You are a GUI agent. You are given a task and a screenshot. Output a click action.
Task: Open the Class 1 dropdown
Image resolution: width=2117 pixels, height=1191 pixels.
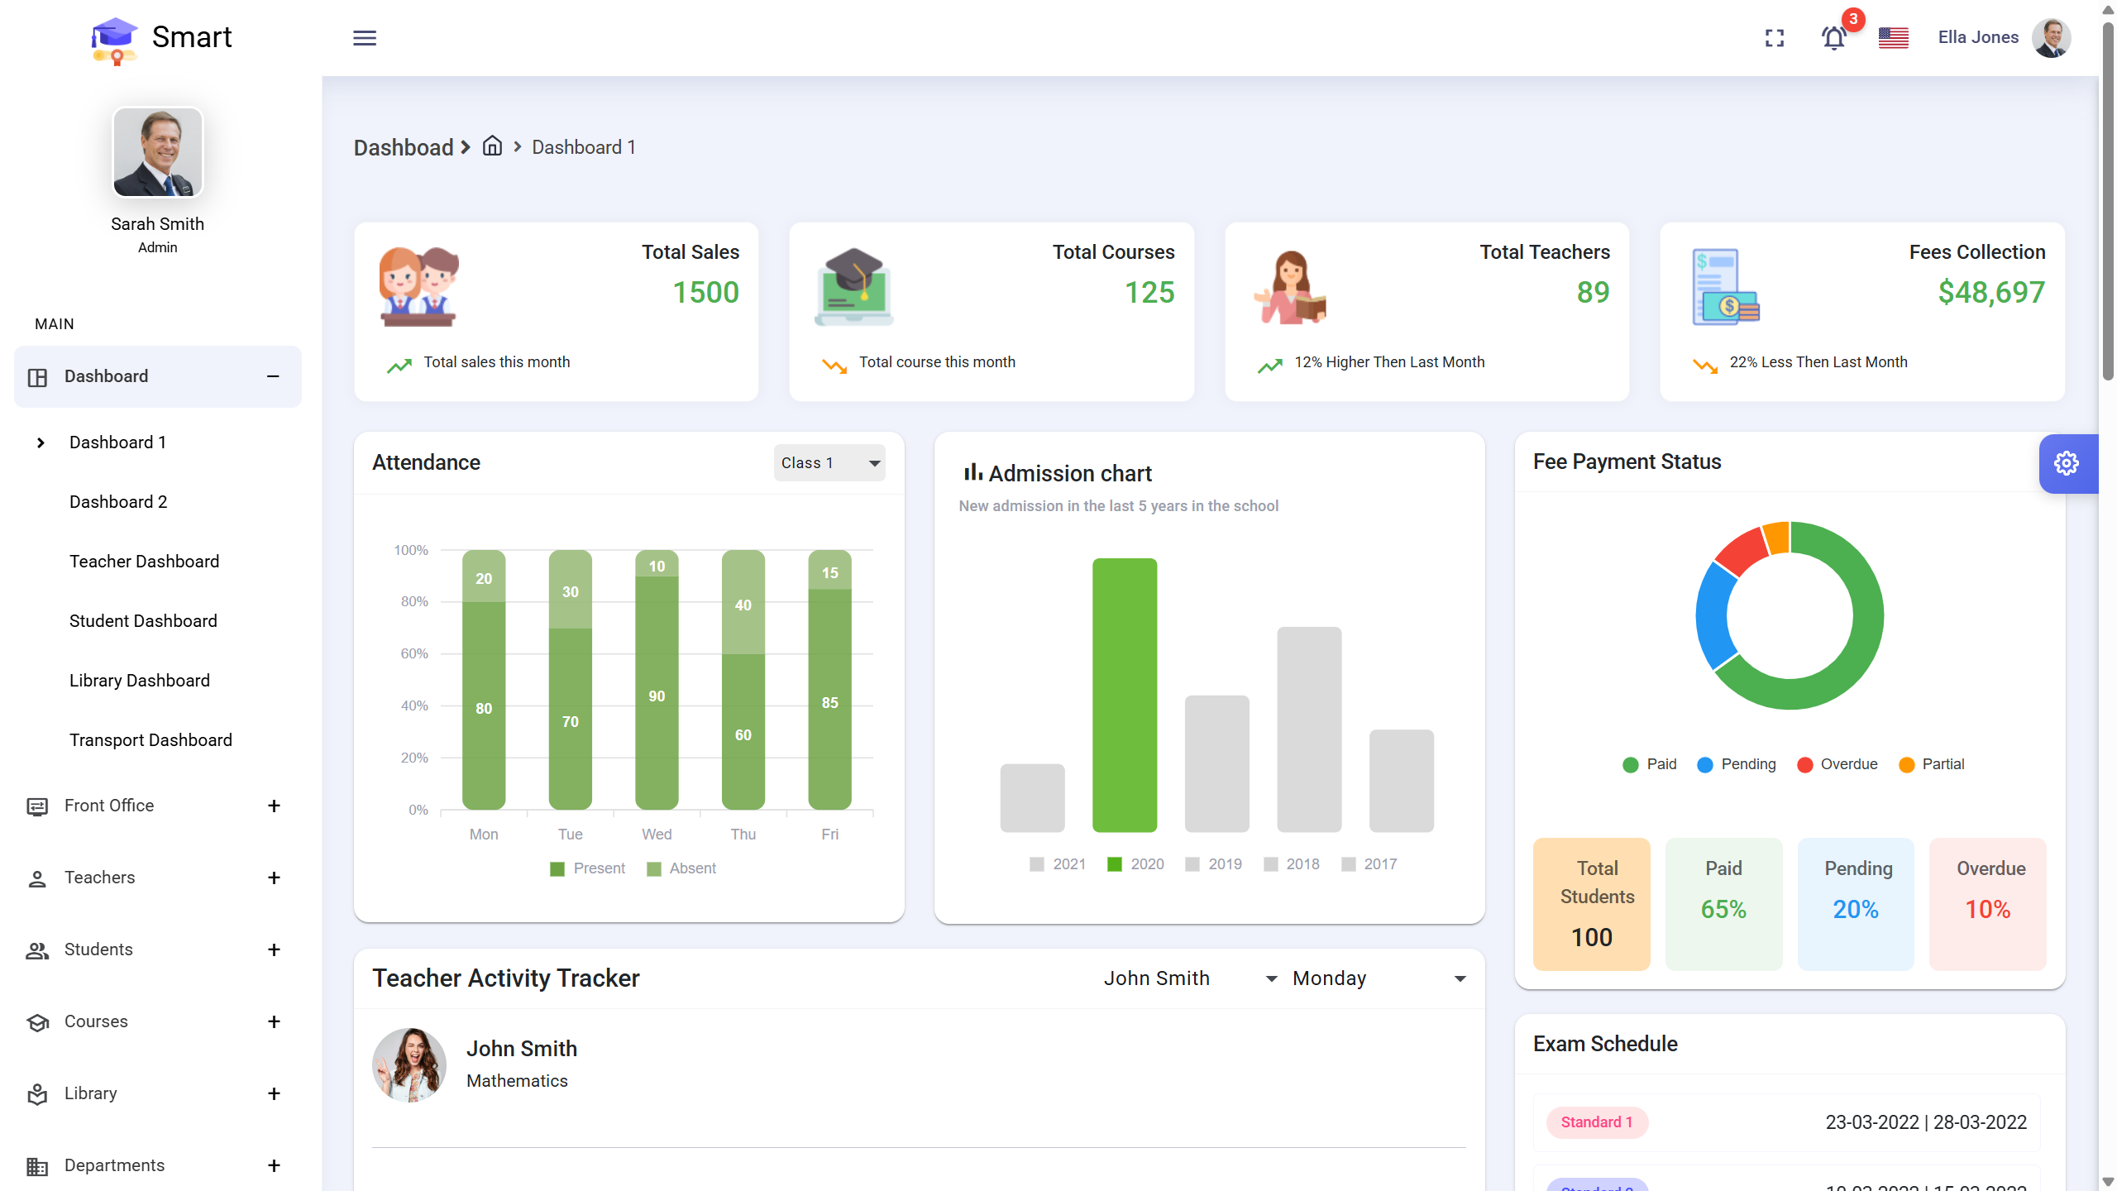coord(829,463)
